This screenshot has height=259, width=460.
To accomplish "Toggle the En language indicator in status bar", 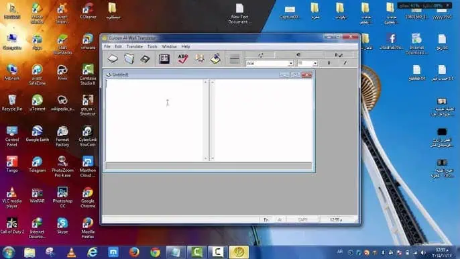I will [x=266, y=219].
